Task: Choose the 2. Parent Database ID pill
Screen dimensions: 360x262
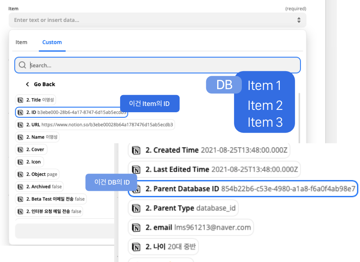Action: (x=243, y=188)
